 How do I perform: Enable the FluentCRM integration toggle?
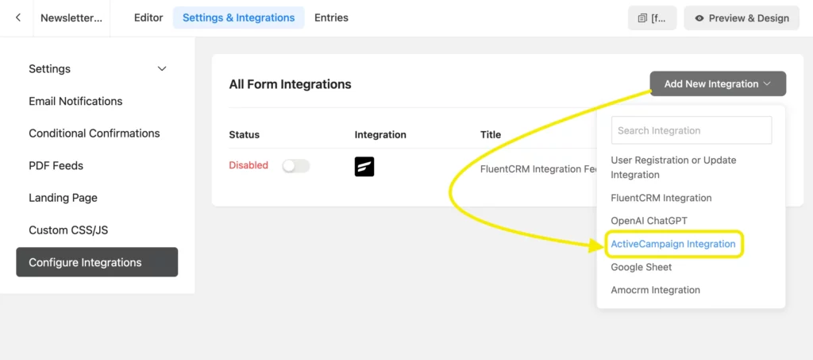pos(295,166)
